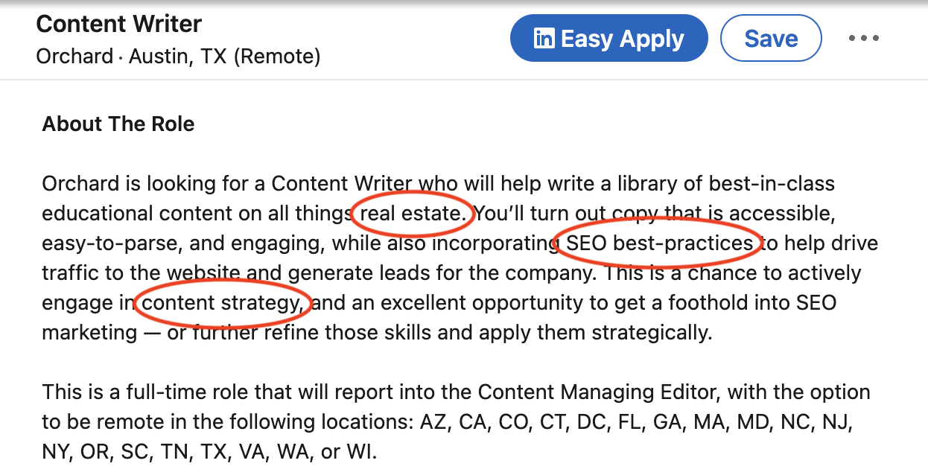The width and height of the screenshot is (928, 475).
Task: Click the circled phrase 'real estate'
Action: coord(412,213)
